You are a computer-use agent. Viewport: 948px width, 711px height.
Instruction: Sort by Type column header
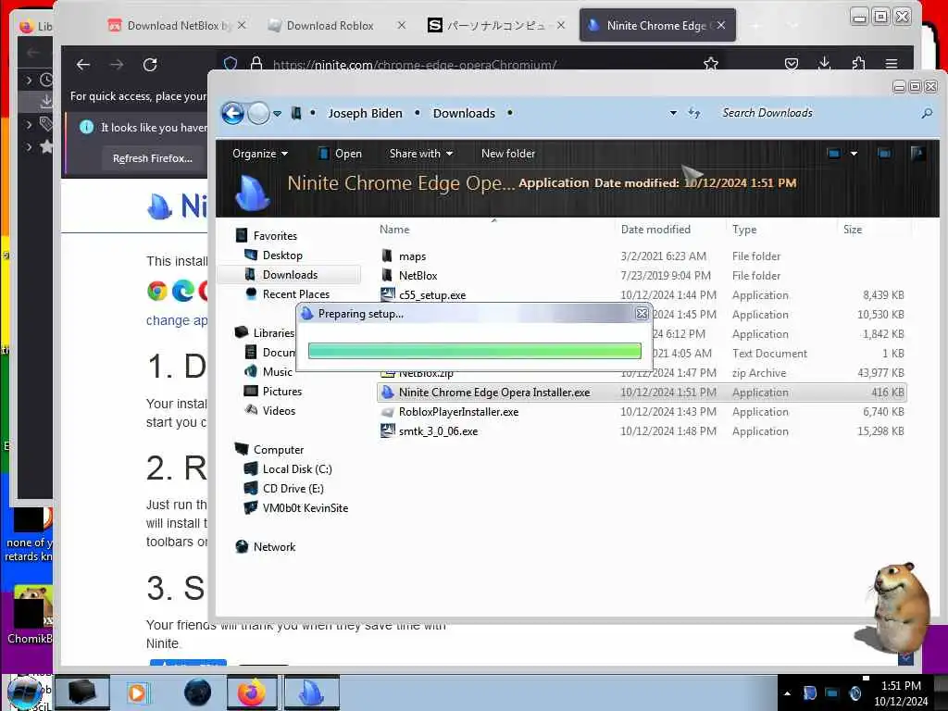tap(744, 230)
